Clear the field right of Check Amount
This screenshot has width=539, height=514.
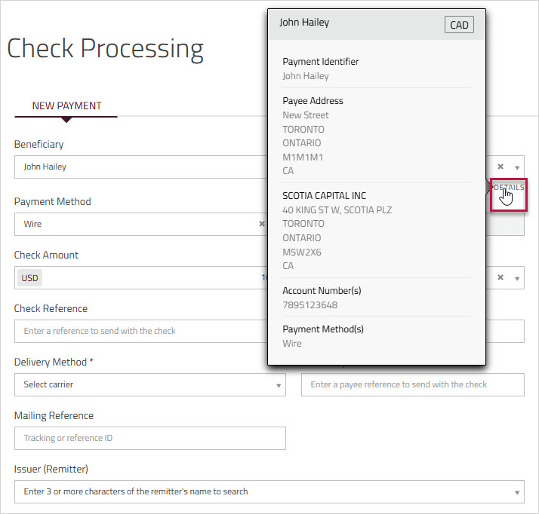(500, 277)
